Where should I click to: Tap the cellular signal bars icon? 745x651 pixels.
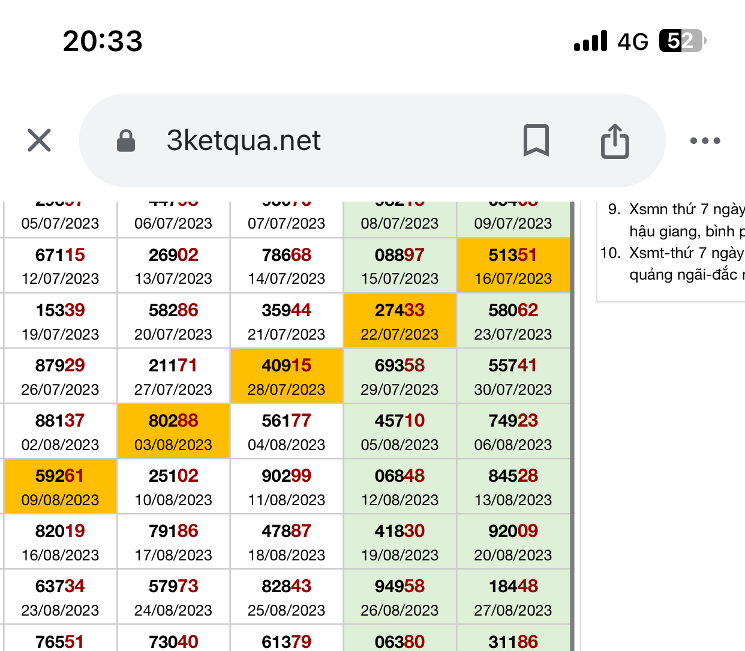point(590,41)
